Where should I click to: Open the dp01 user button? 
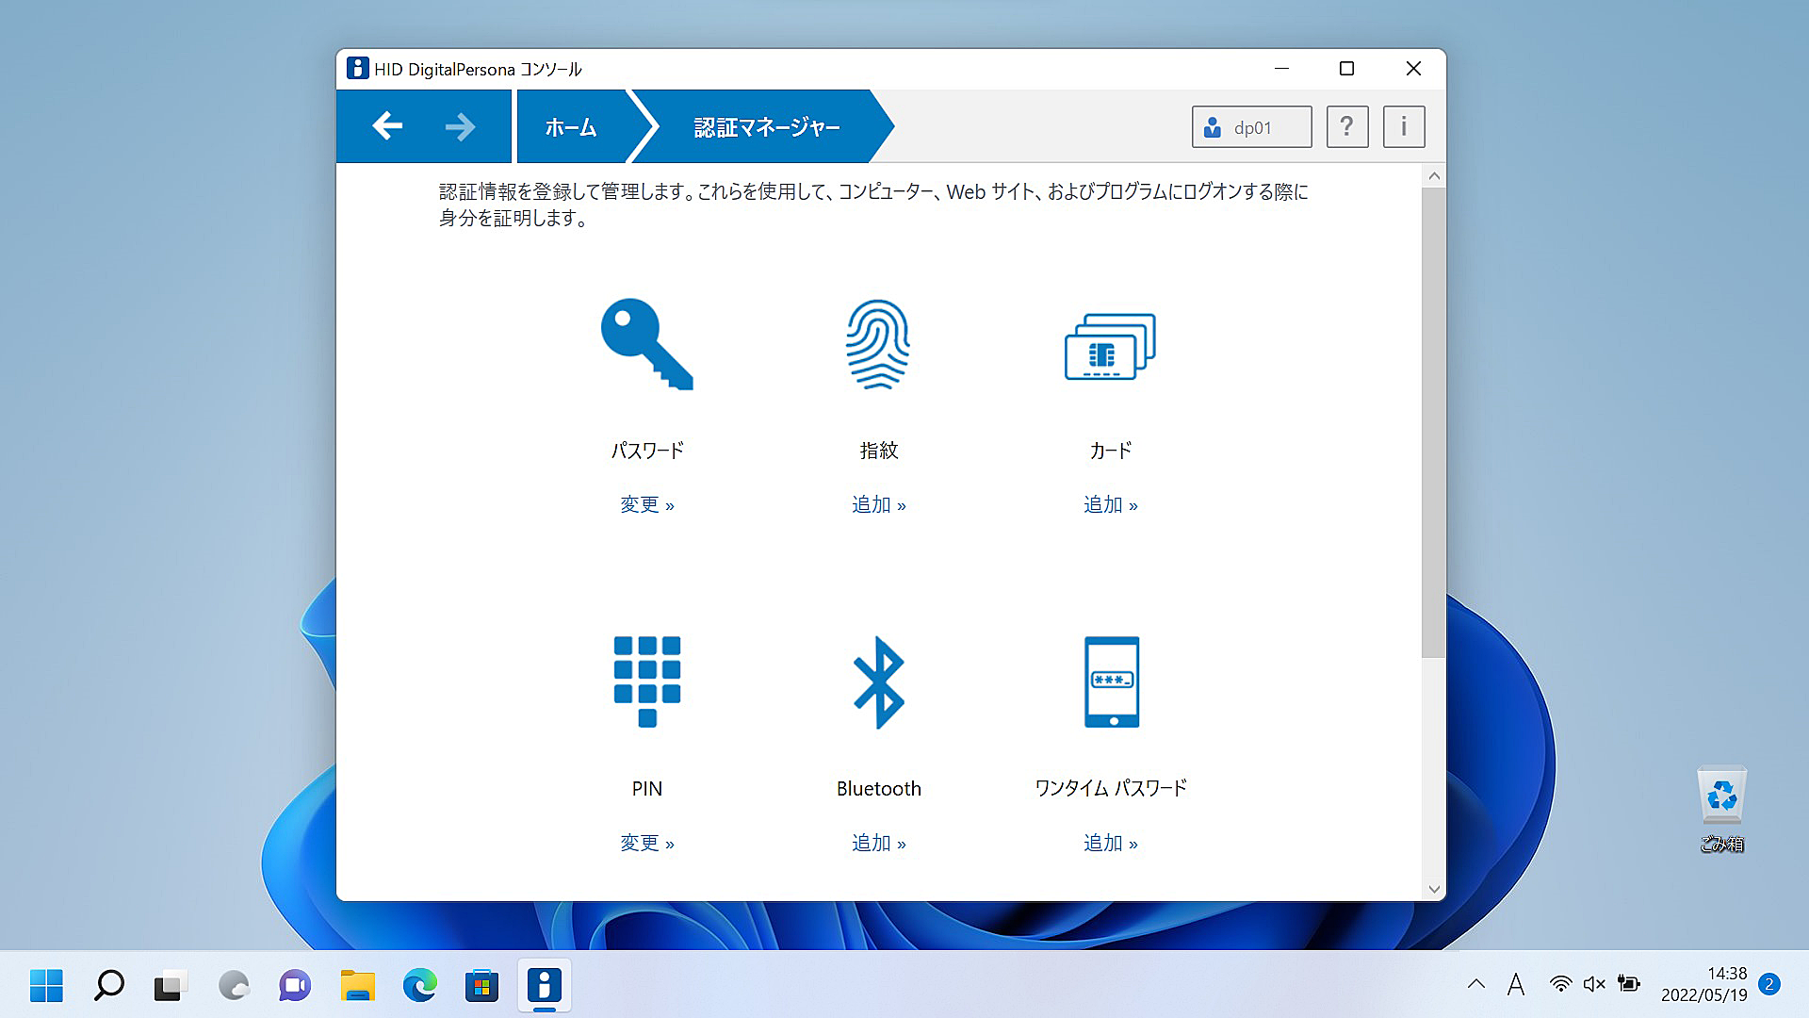coord(1251,127)
